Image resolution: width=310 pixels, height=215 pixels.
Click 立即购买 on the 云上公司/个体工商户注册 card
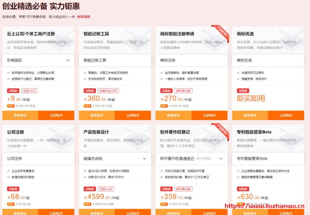(x=56, y=115)
